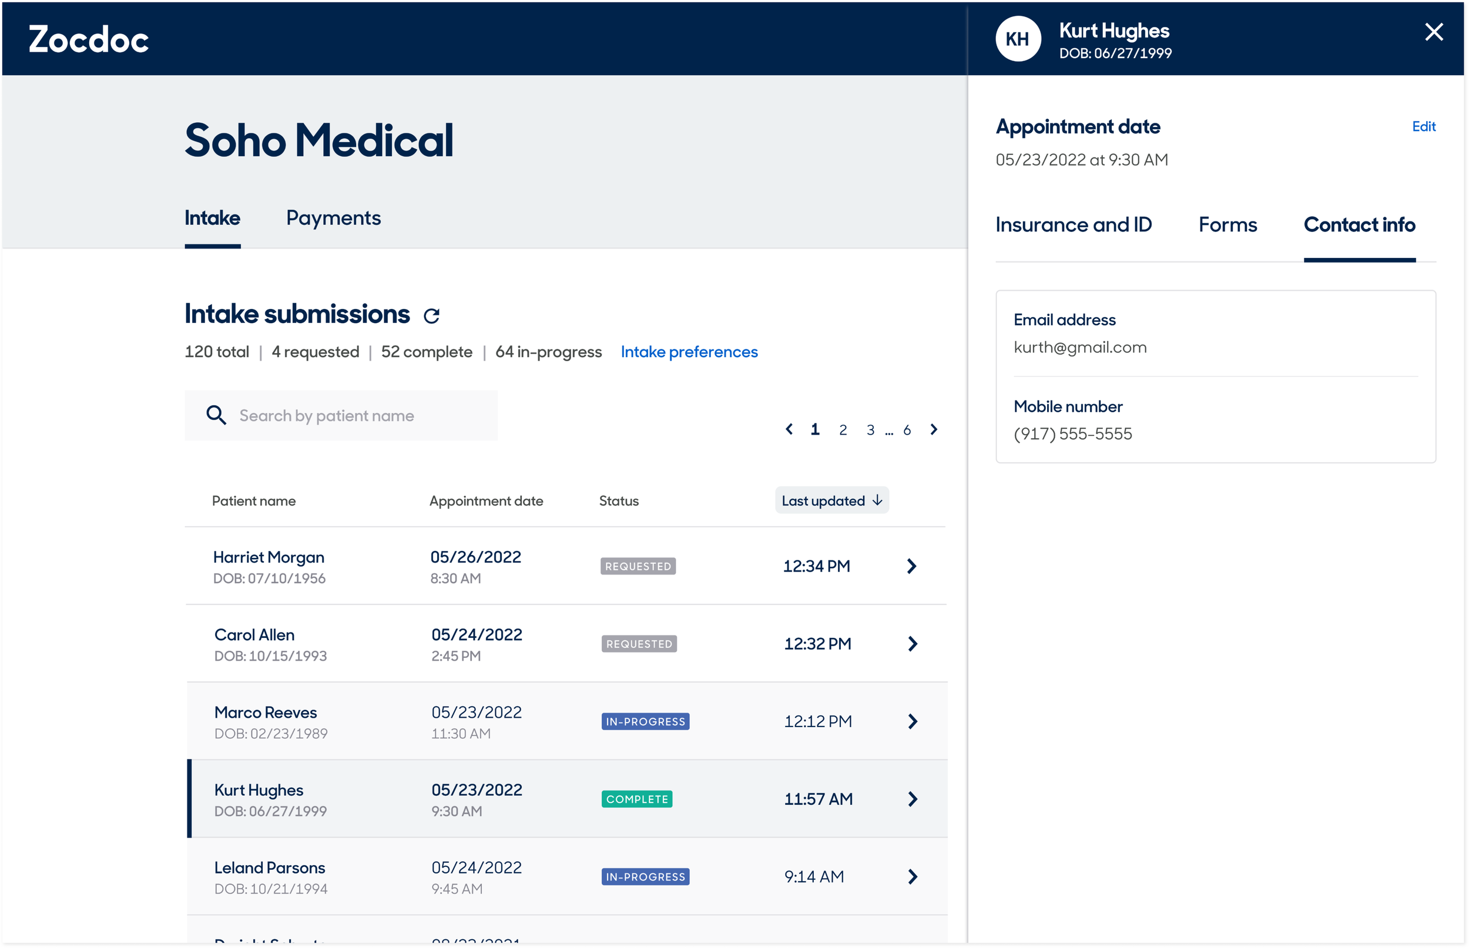The width and height of the screenshot is (1469, 948).
Task: Select the Forms tab
Action: 1227,225
